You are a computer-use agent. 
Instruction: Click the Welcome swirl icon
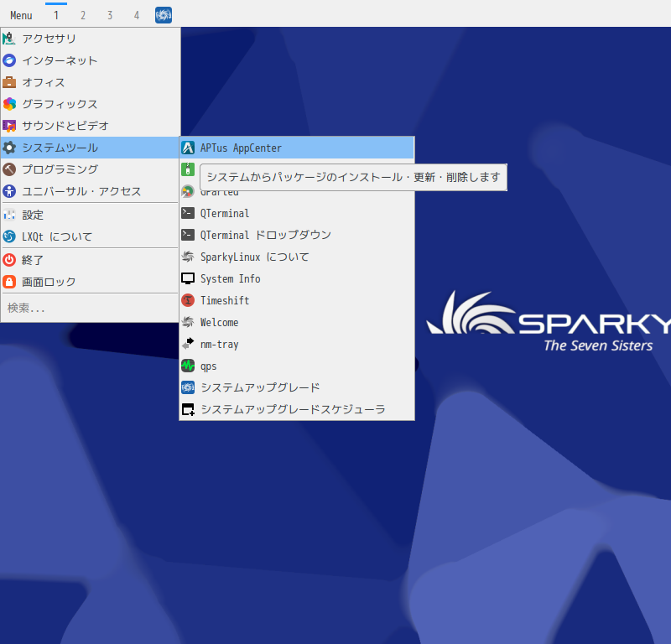point(188,322)
